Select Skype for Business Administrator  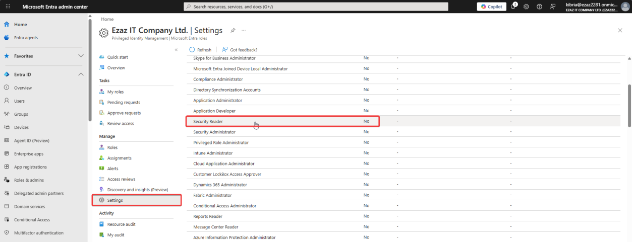404,58
